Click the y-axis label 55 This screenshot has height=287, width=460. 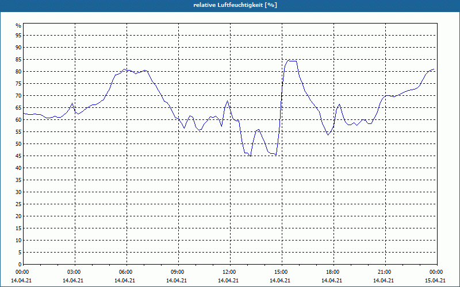(18, 132)
